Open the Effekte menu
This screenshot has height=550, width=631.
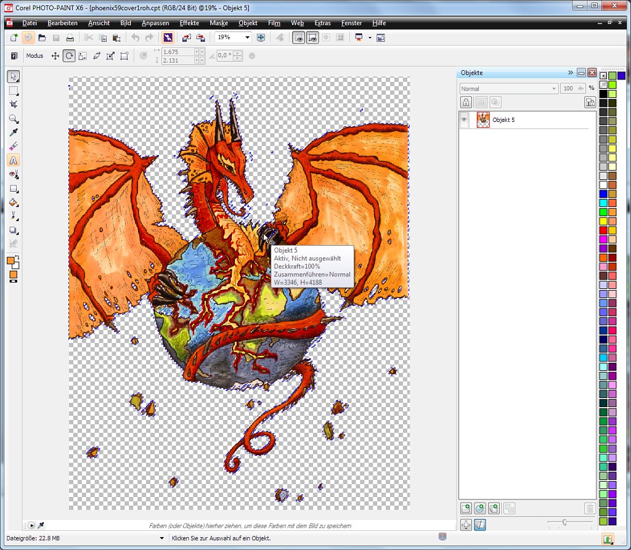(189, 23)
